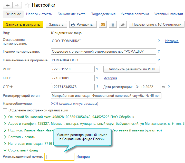Viewport: 185px width, 163px height.
Task: Open Банковские счета tab
Action: tap(72, 14)
